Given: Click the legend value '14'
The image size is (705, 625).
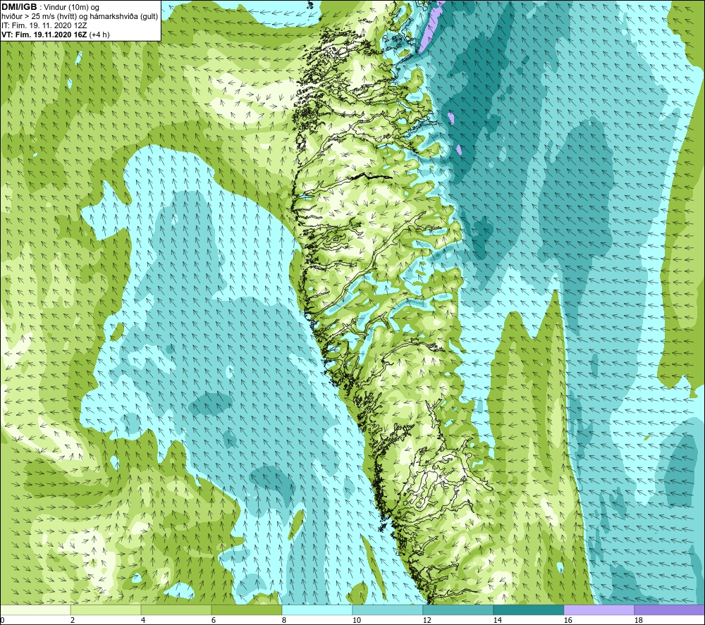Looking at the screenshot, I should pyautogui.click(x=497, y=621).
